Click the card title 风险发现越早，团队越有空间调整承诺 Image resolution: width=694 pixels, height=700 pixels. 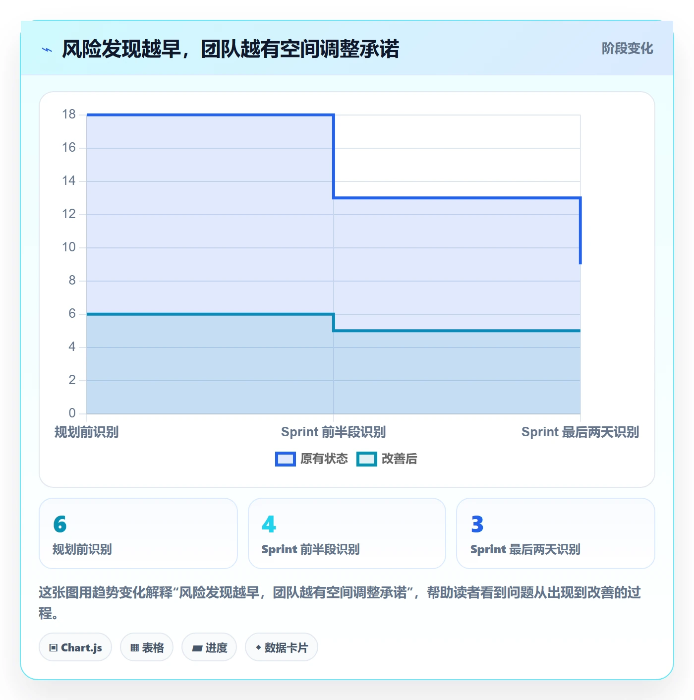[231, 49]
